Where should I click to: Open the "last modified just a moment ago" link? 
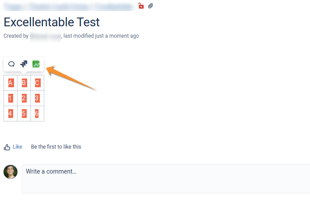[x=101, y=36]
